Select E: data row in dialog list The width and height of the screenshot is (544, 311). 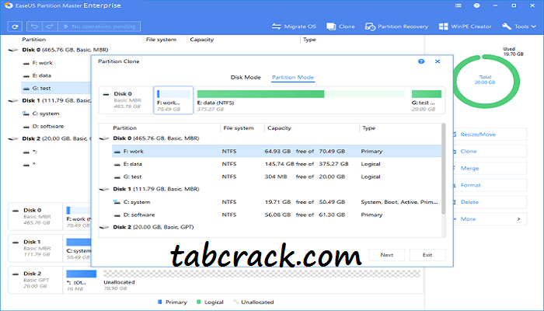(277, 164)
